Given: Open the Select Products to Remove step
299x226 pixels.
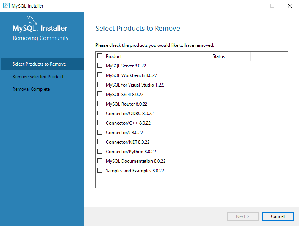Looking at the screenshot, I should click(42, 64).
